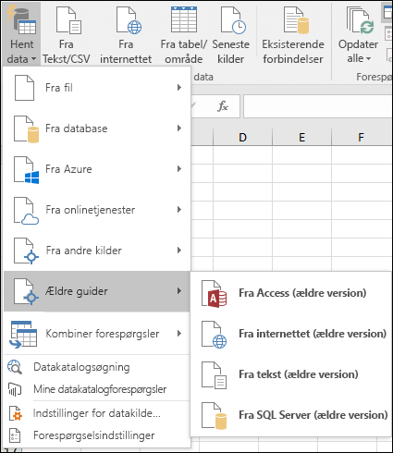
Task: Click the fx insert function icon
Action: coord(223,106)
